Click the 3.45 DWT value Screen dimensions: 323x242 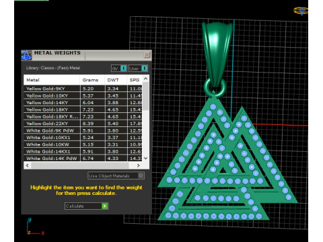(113, 95)
